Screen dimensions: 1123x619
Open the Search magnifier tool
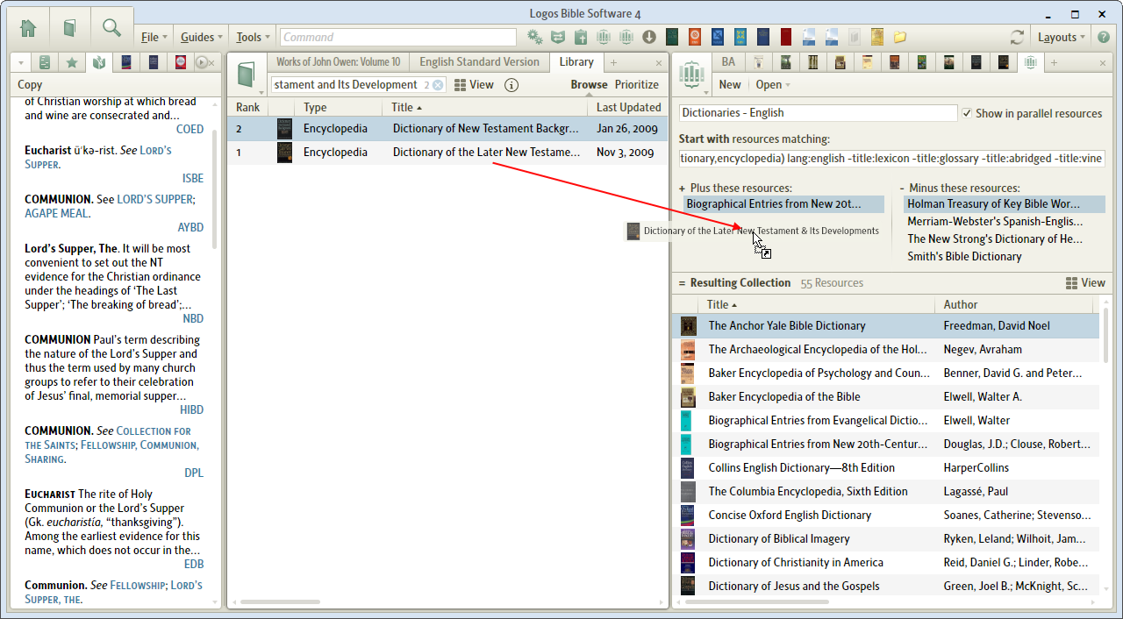pos(111,28)
